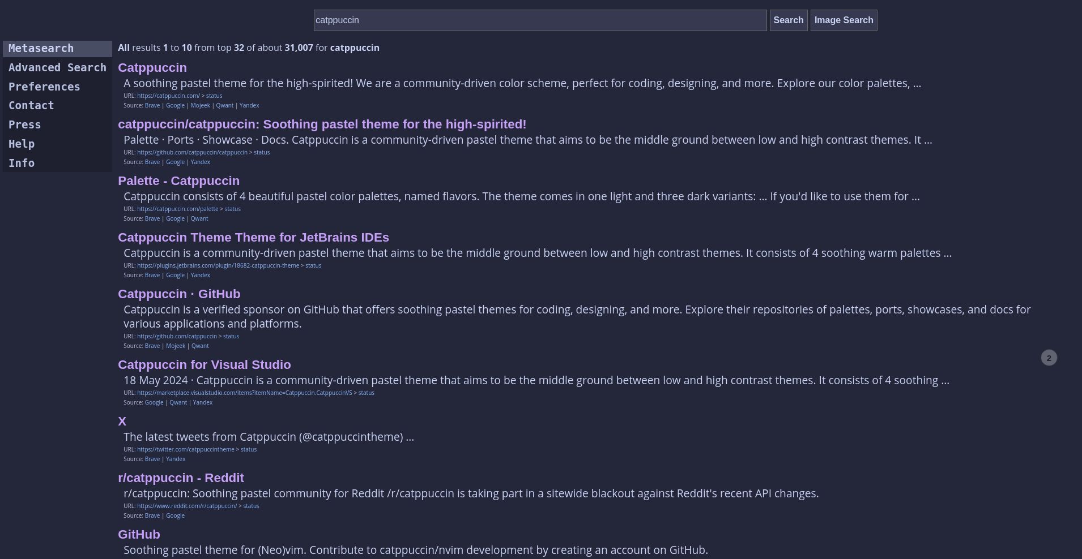Open Catppuccin for Visual Studio result
Screen dimensions: 1082x559
pyautogui.click(x=204, y=364)
